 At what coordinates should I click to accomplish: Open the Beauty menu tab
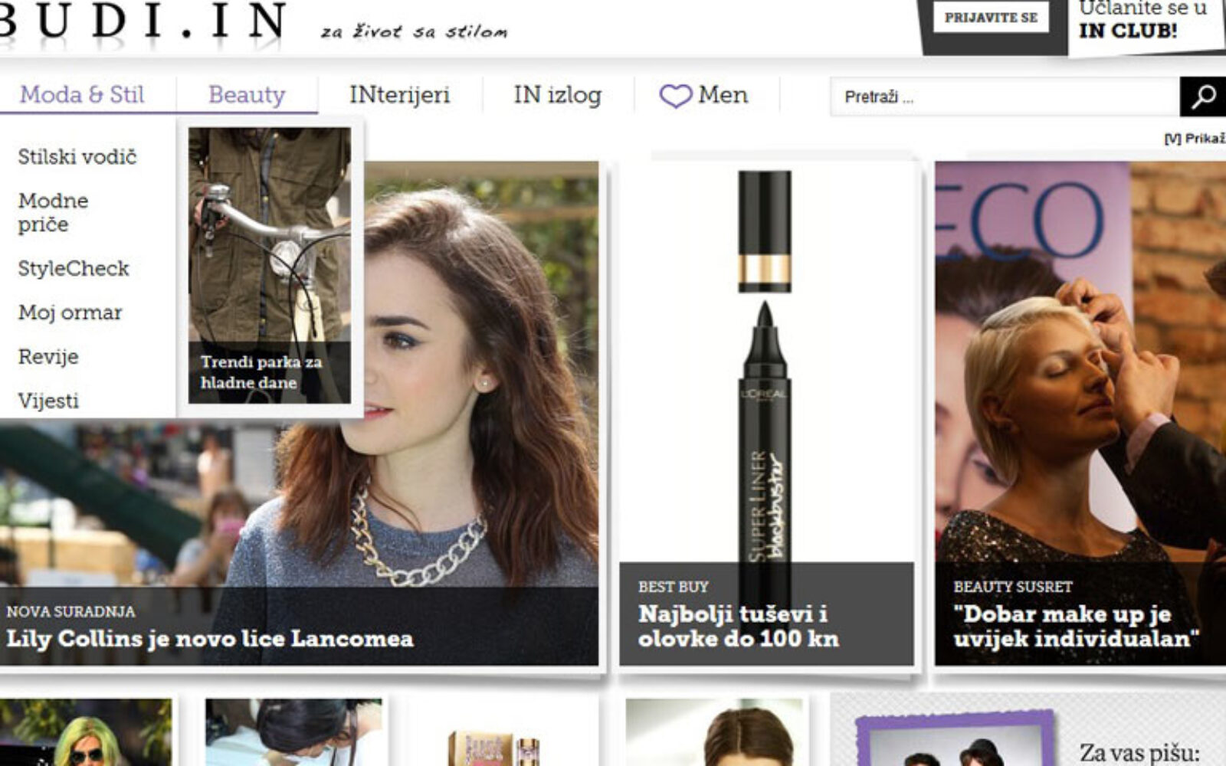[x=247, y=95]
